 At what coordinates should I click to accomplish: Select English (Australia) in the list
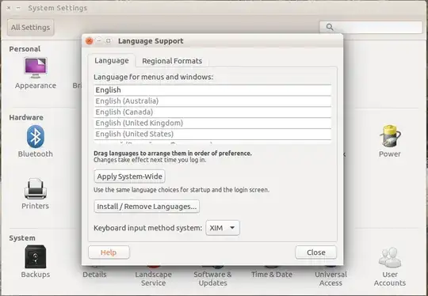pos(212,101)
